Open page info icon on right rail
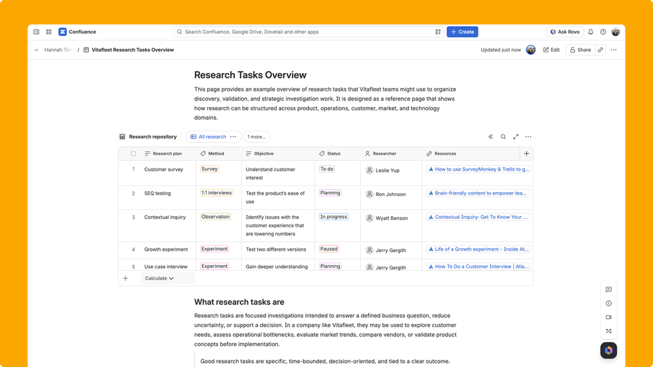653x367 pixels. coord(609,304)
